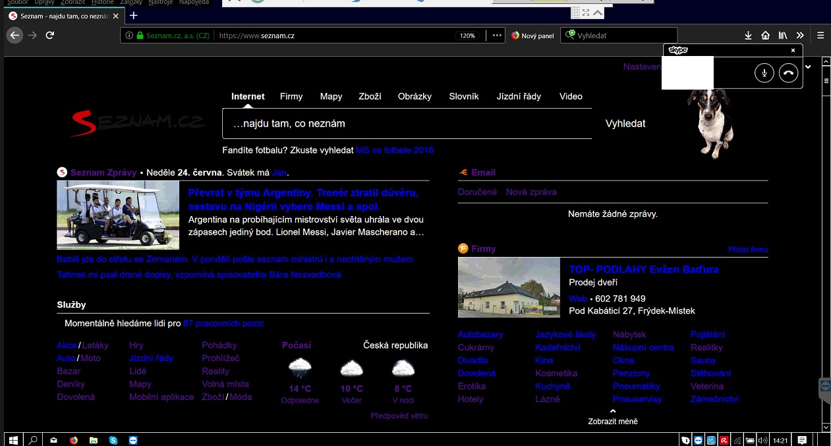Switch to the Obrázky search tab

click(415, 96)
